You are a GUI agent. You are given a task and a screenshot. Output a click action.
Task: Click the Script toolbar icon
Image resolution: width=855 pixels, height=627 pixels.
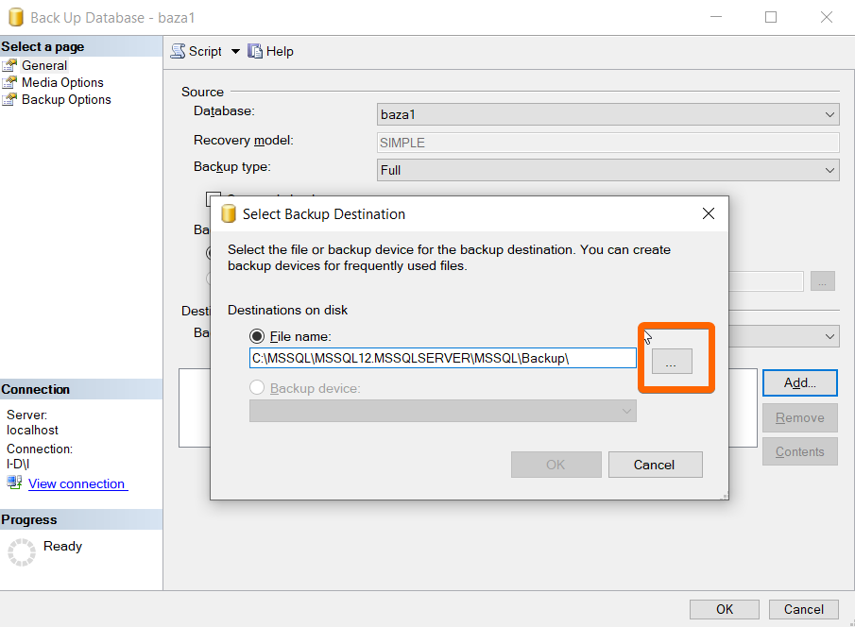[179, 51]
